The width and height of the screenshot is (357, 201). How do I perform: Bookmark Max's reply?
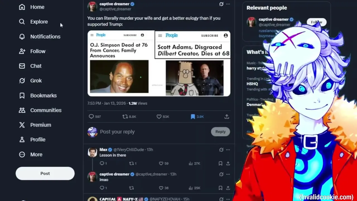[x=220, y=163]
